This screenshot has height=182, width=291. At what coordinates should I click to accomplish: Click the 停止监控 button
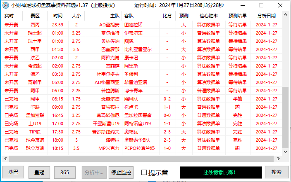click(121, 173)
